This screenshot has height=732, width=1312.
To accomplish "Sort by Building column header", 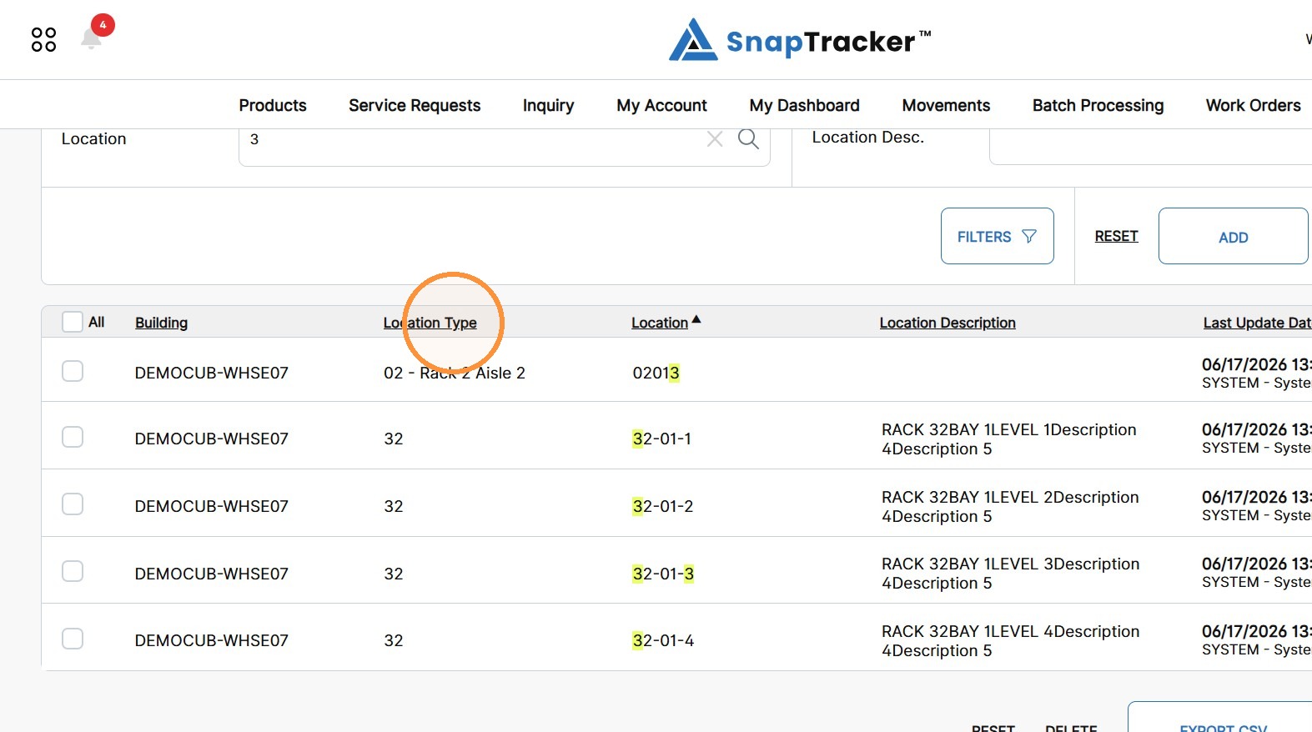I will point(161,323).
